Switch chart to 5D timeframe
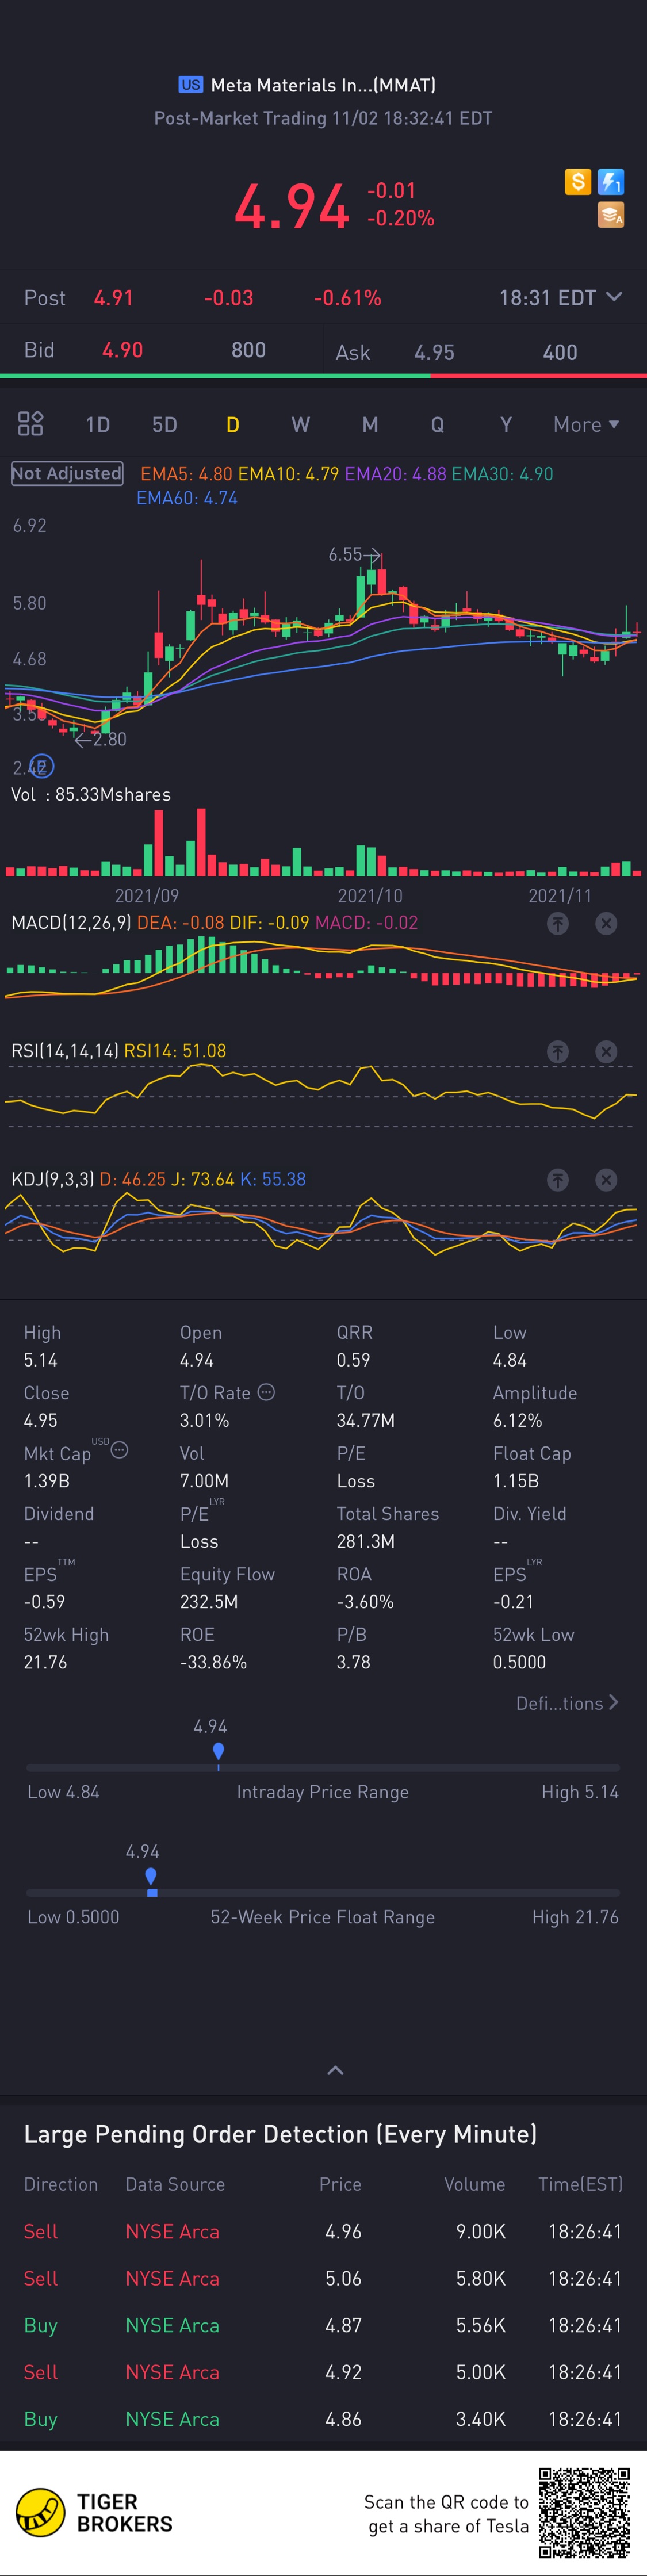The width and height of the screenshot is (647, 2576). click(164, 425)
